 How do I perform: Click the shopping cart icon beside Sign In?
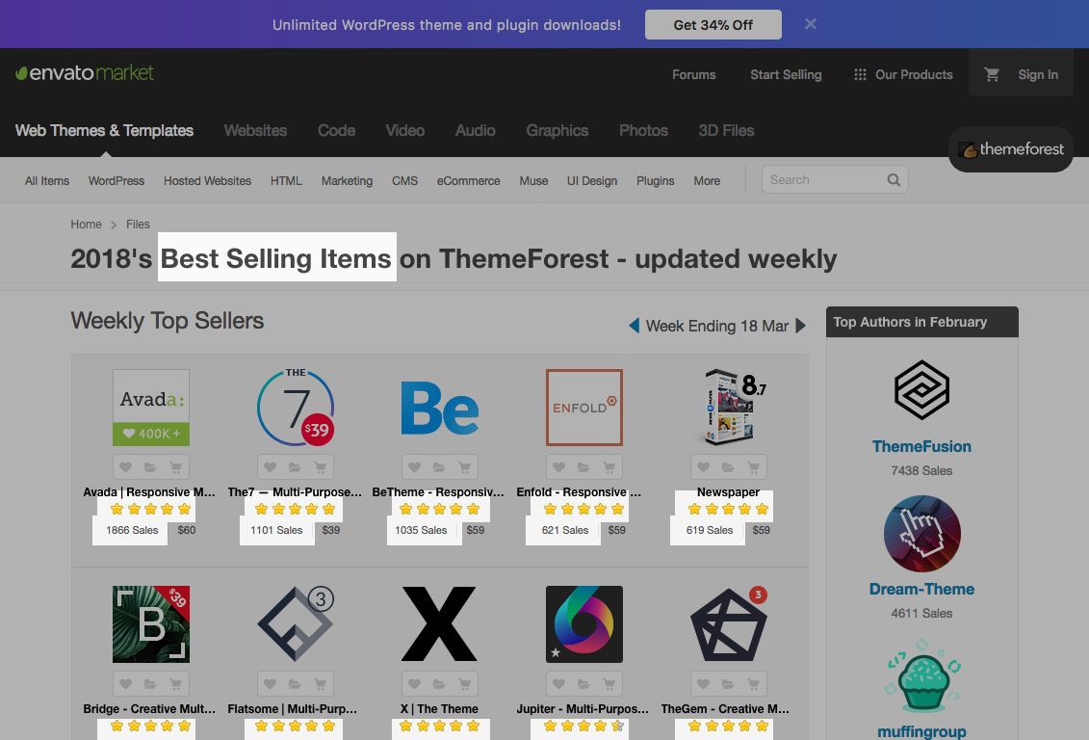(x=991, y=74)
